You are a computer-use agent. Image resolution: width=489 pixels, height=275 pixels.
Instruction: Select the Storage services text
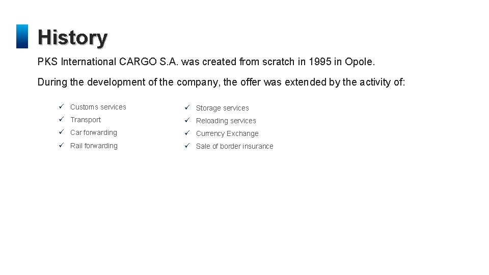(x=223, y=108)
